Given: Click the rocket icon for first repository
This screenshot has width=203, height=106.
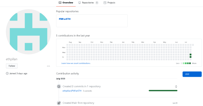Looking at the screenshot, I should pos(59,103).
